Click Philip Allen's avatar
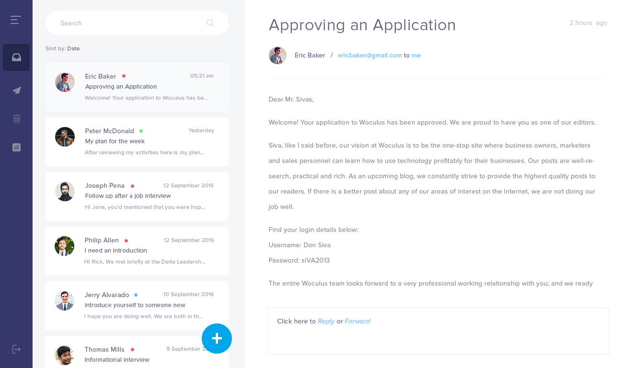Viewport: 633px width, 368px height. [x=64, y=246]
